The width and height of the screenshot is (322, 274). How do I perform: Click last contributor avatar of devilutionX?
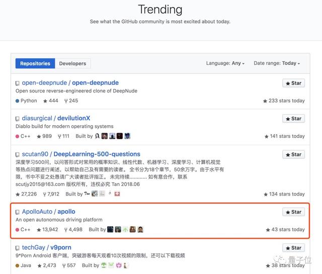point(127,136)
